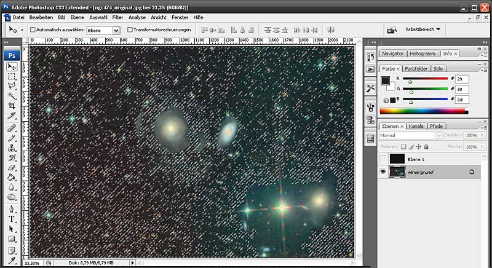
Task: Show the Ebene 1 layer visibility
Action: pyautogui.click(x=383, y=159)
